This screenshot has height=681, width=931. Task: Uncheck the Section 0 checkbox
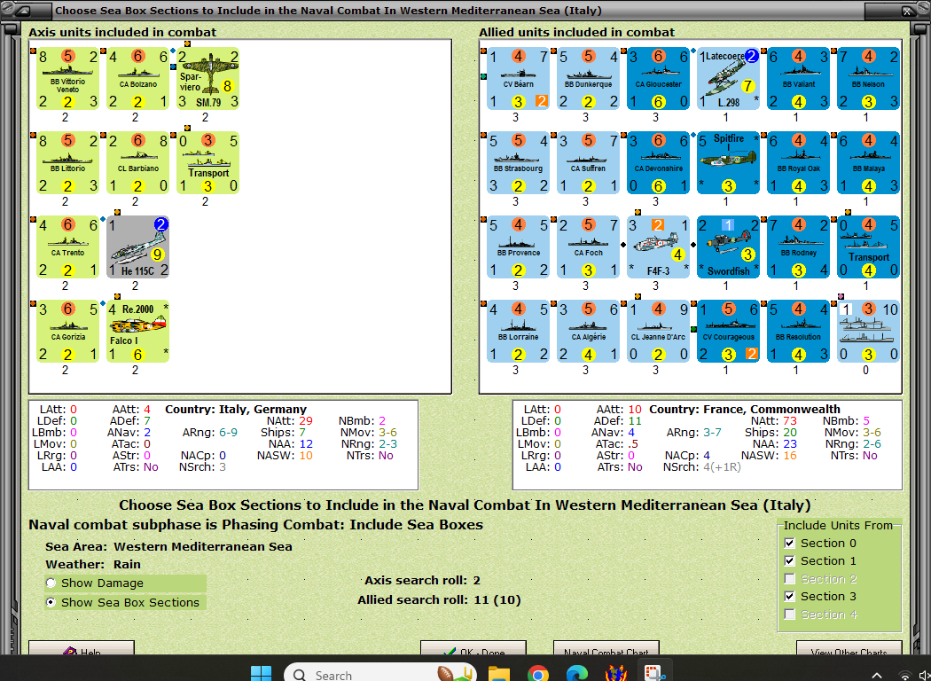point(789,543)
